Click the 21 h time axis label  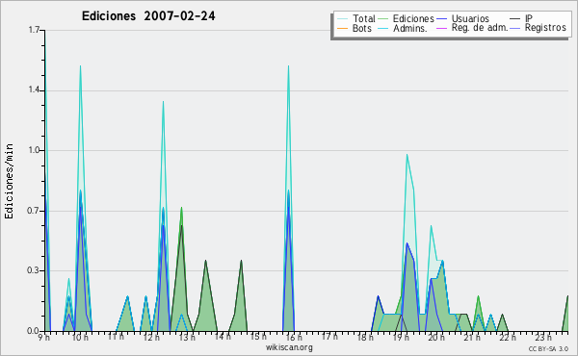point(472,337)
